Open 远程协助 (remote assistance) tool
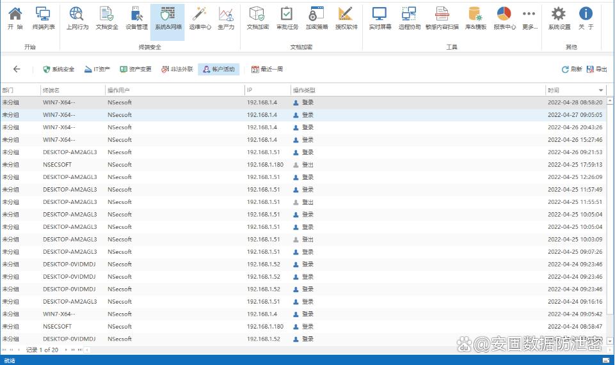 408,18
